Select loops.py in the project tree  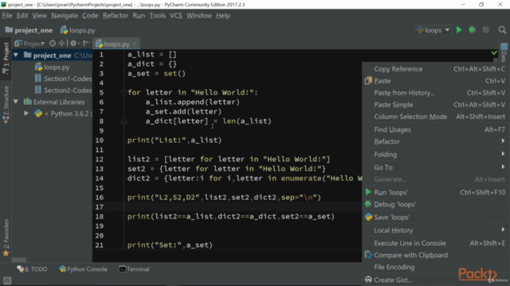pyautogui.click(x=53, y=67)
